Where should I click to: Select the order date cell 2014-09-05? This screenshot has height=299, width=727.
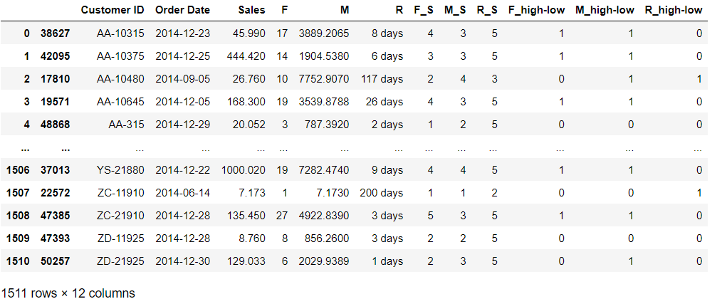pyautogui.click(x=182, y=78)
